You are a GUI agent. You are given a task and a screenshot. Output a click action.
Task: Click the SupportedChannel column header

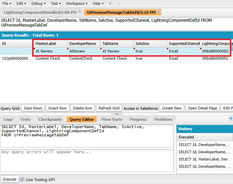(x=183, y=43)
